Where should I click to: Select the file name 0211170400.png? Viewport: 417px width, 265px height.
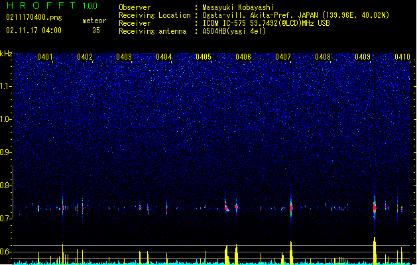coord(34,17)
